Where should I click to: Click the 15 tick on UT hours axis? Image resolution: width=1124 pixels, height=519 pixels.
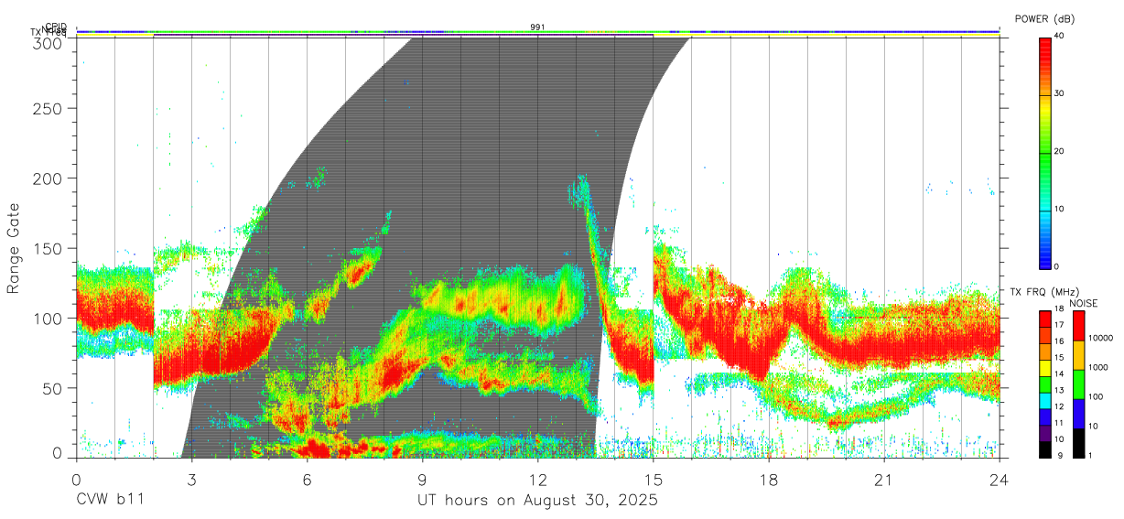(x=654, y=479)
